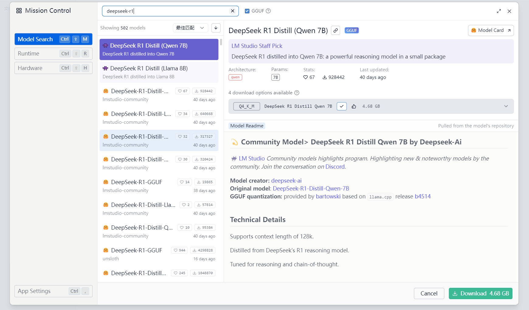This screenshot has height=310, width=529.
Task: Click the 67 likes heart icon in Stats
Action: click(x=306, y=77)
